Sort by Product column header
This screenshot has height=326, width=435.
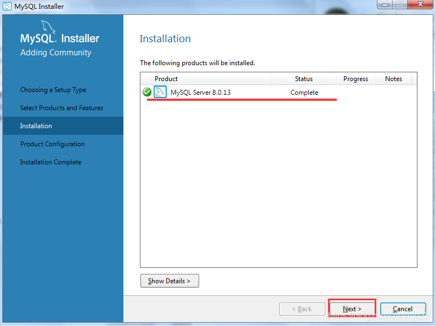coord(211,79)
